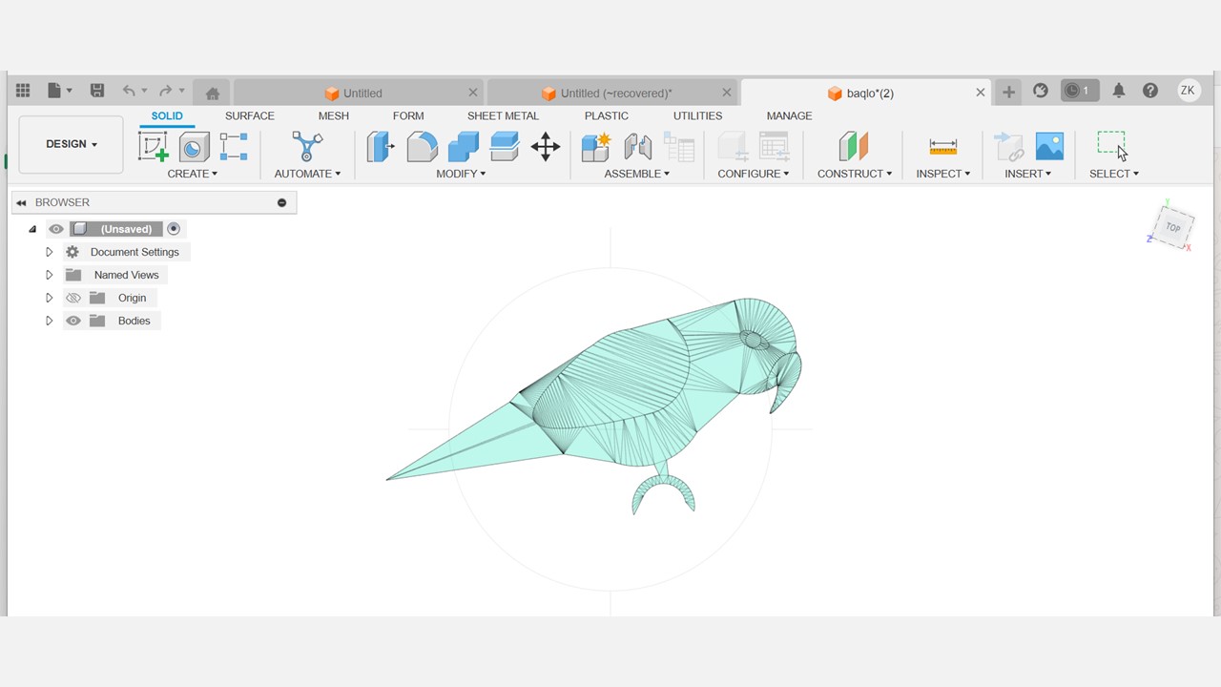This screenshot has height=687, width=1221.
Task: Click the ViewCube TOP face
Action: point(1173,227)
